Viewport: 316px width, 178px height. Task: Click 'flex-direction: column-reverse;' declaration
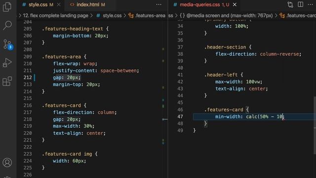click(258, 54)
